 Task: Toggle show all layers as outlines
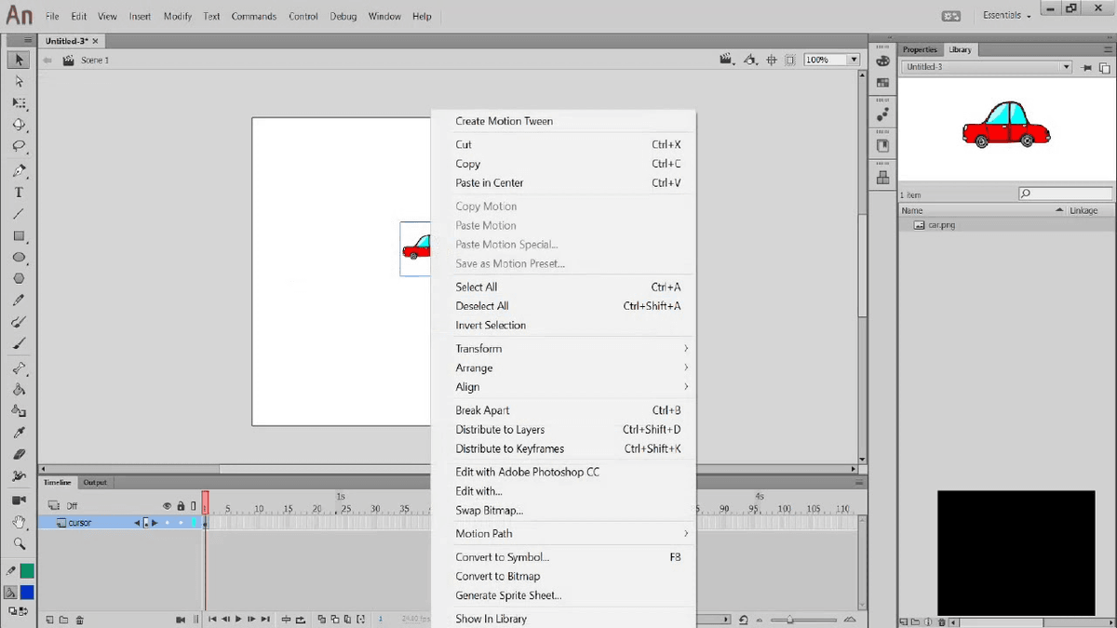[194, 506]
